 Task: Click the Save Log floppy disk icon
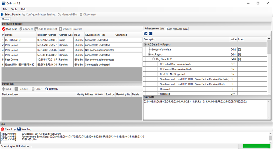pos(19,129)
